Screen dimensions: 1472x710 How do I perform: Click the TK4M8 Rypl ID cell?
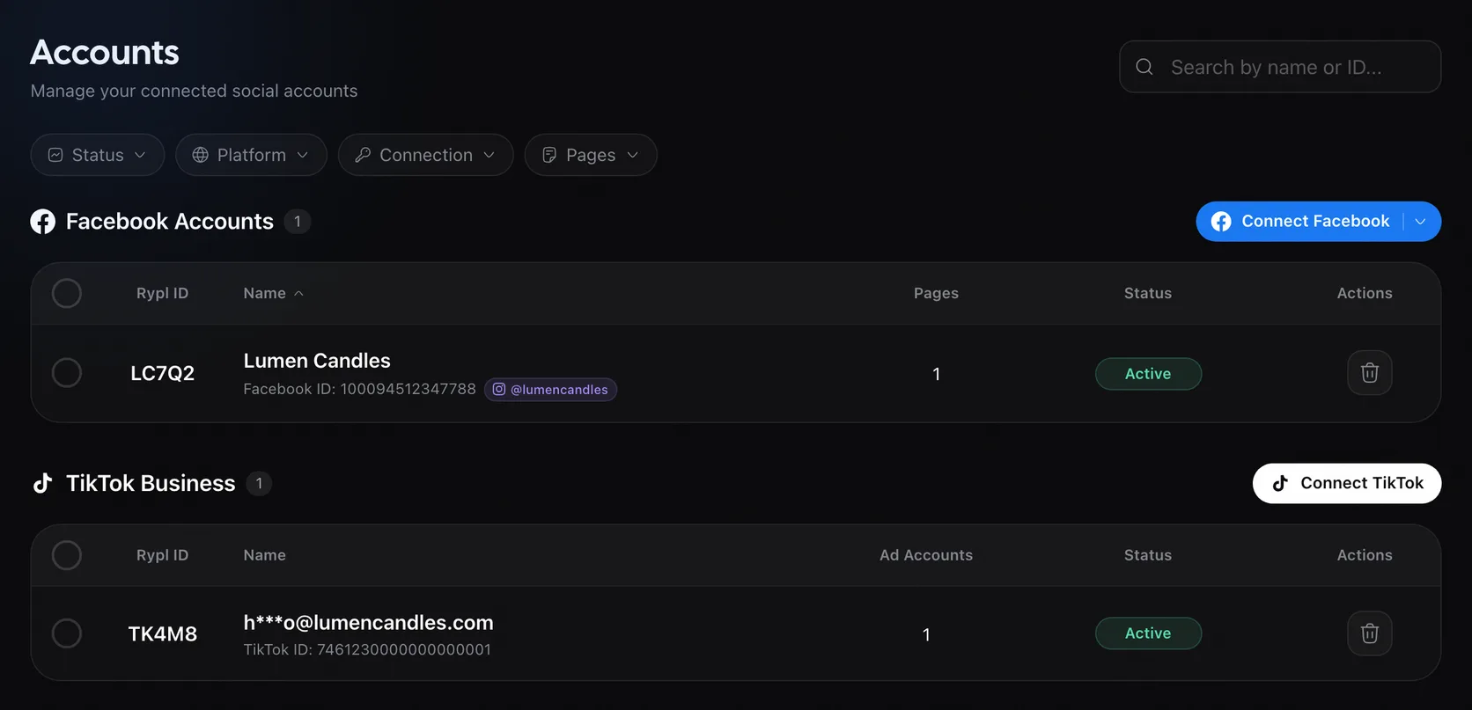(x=162, y=634)
